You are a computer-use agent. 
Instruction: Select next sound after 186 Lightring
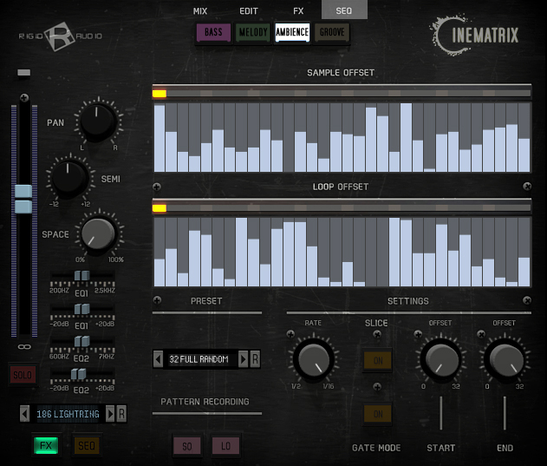pyautogui.click(x=109, y=414)
